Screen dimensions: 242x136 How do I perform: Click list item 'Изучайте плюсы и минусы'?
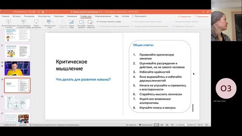157,108
